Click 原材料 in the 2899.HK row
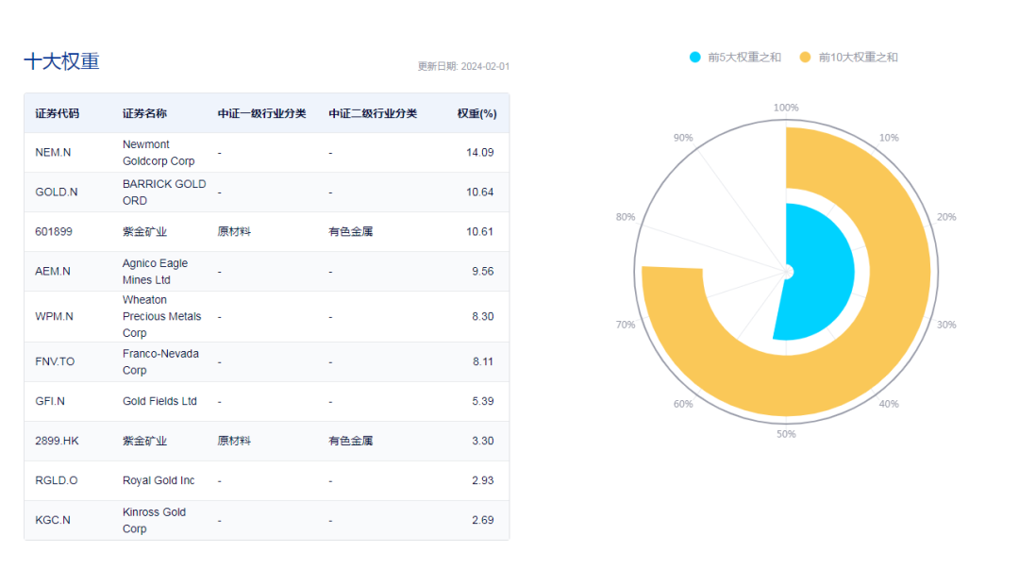The height and width of the screenshot is (569, 1019). tap(234, 441)
